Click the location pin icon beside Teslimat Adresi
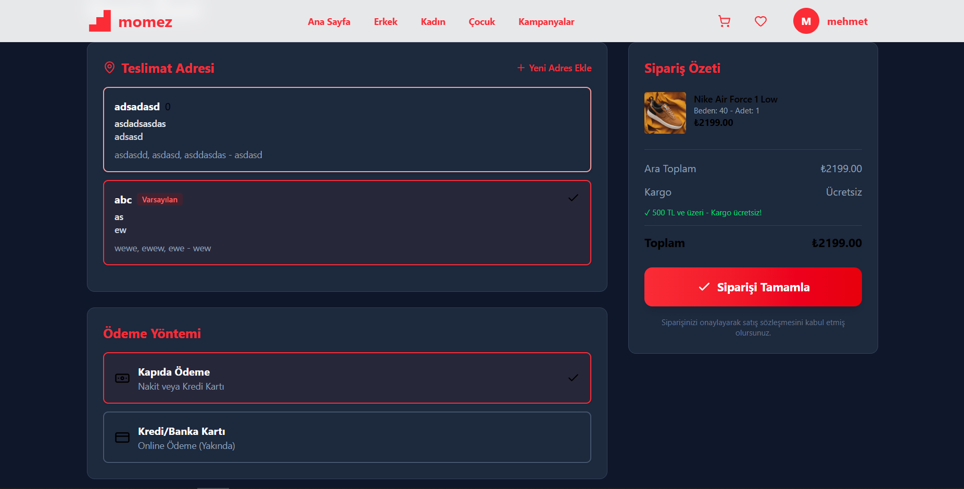Viewport: 964px width, 489px height. click(109, 68)
